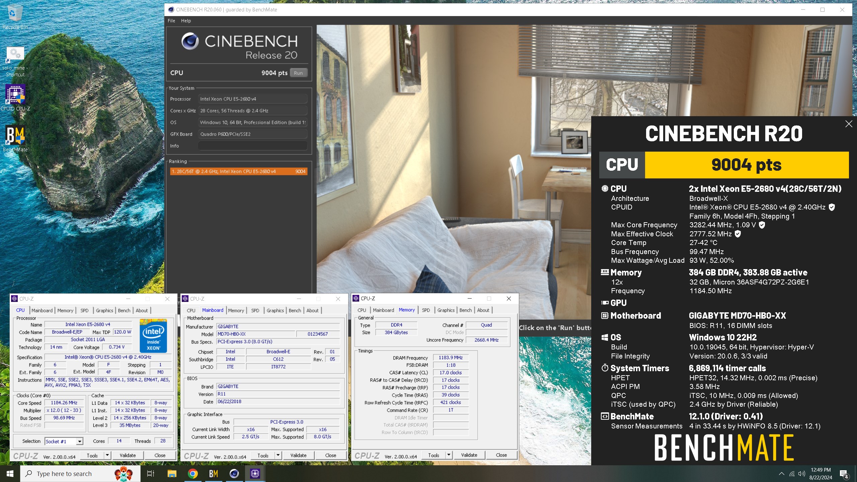Switch to Cinebench in the taskbar

click(234, 474)
